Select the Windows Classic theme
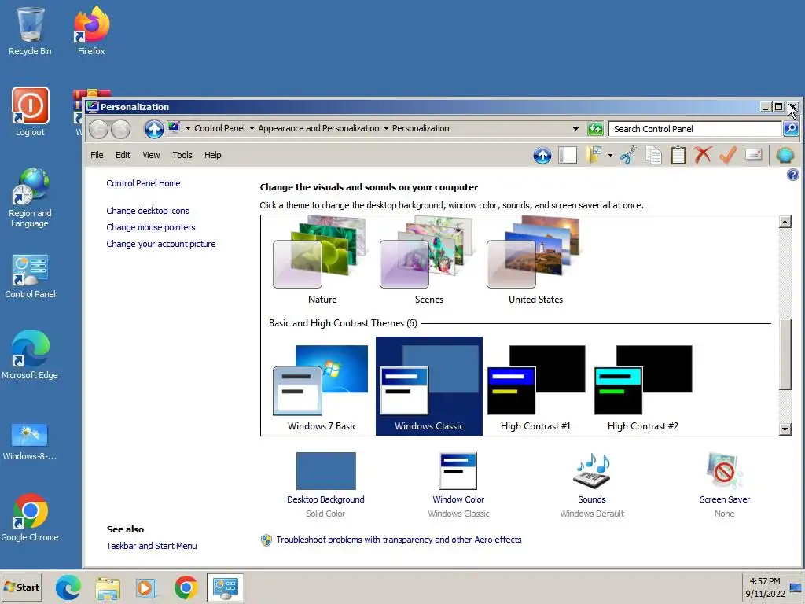The height and width of the screenshot is (604, 805). coord(428,386)
